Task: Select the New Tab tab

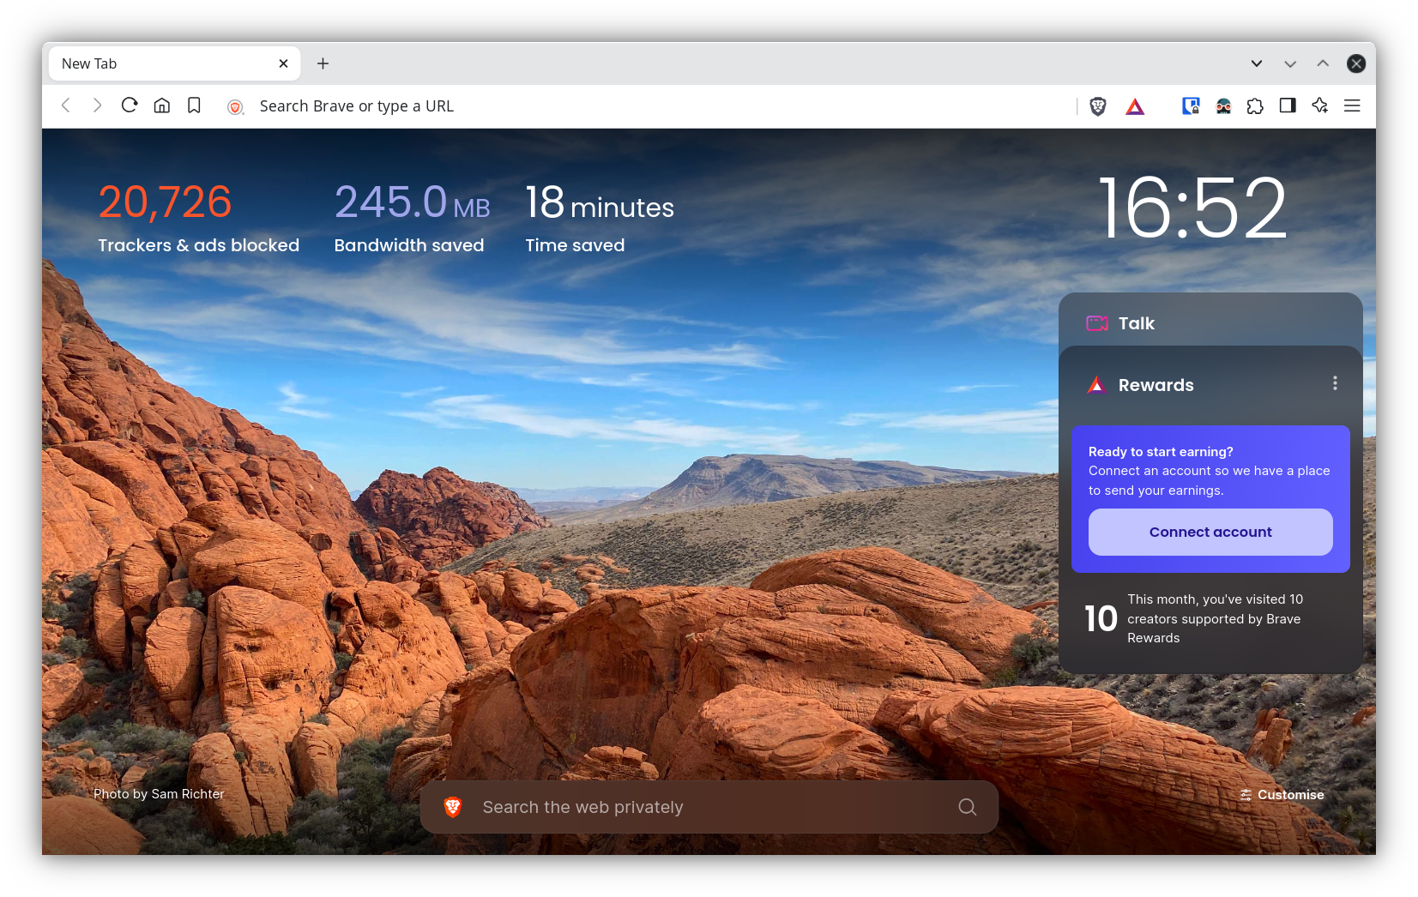Action: [163, 63]
